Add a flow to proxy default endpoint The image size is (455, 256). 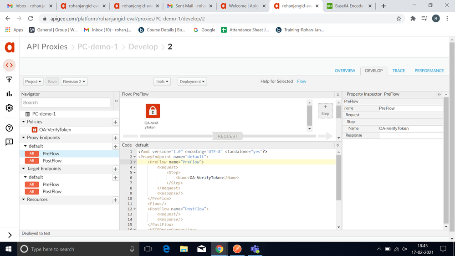point(116,147)
